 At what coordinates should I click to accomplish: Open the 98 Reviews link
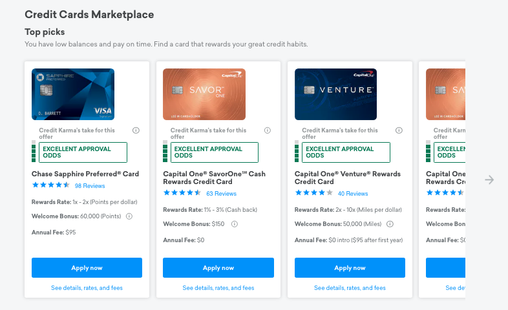coord(90,186)
